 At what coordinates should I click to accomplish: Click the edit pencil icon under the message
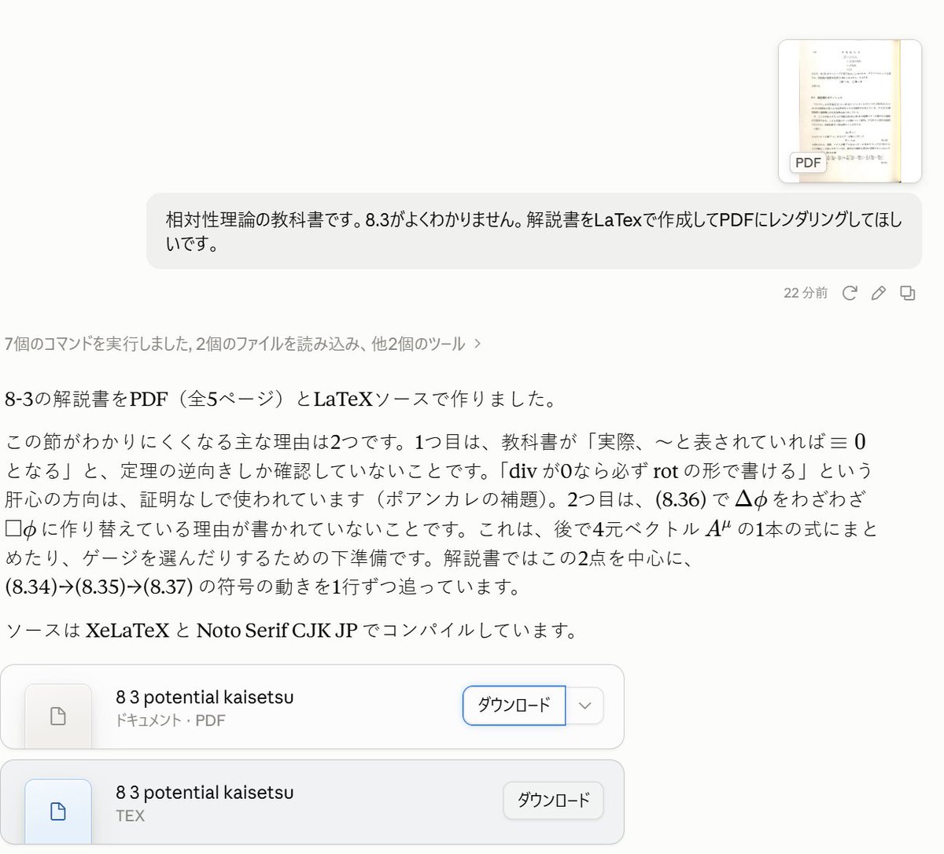879,293
